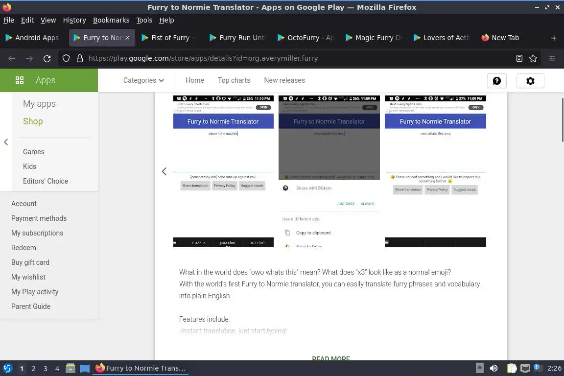Screen dimensions: 564x376
Task: Close the Furry to Normie tab
Action: (127, 38)
